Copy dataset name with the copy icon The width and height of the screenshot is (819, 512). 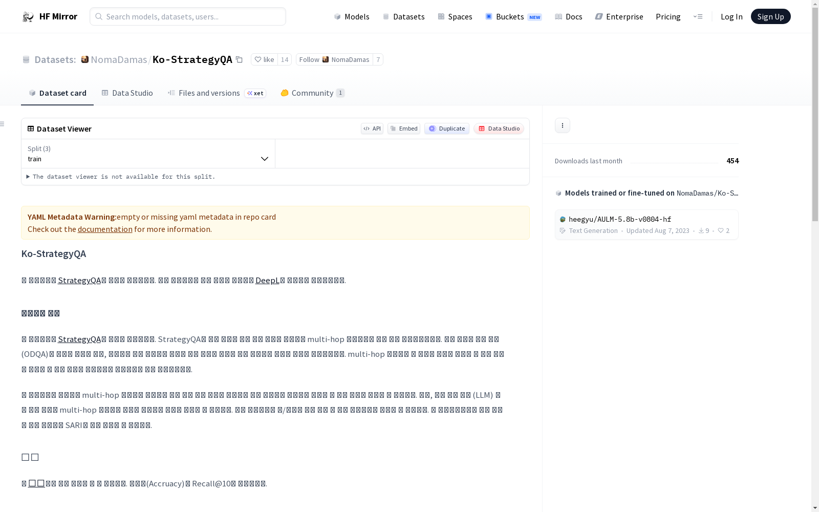coord(239,59)
